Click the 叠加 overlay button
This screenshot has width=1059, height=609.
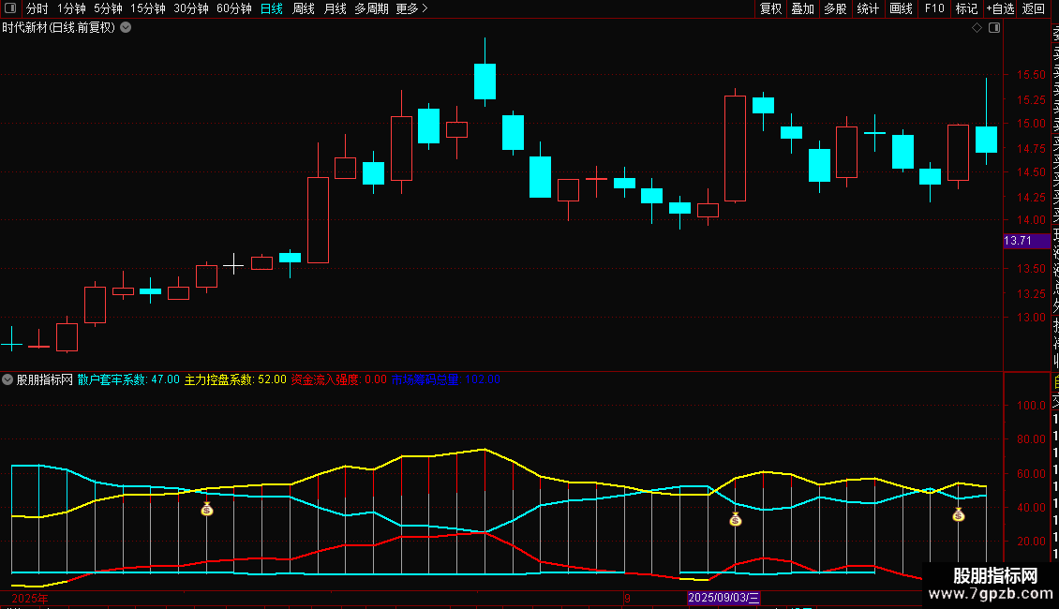coord(803,8)
